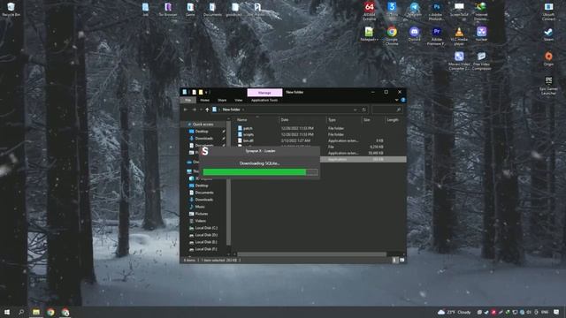Open the Steam desktop shortcut

click(548, 34)
